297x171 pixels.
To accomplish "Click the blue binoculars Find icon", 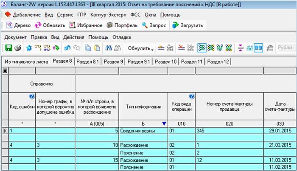I will point(108,48).
